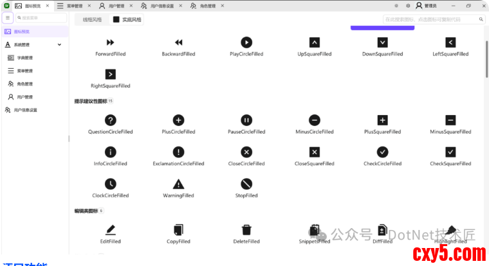Choose the DownSquareFilled icon

coord(382,42)
